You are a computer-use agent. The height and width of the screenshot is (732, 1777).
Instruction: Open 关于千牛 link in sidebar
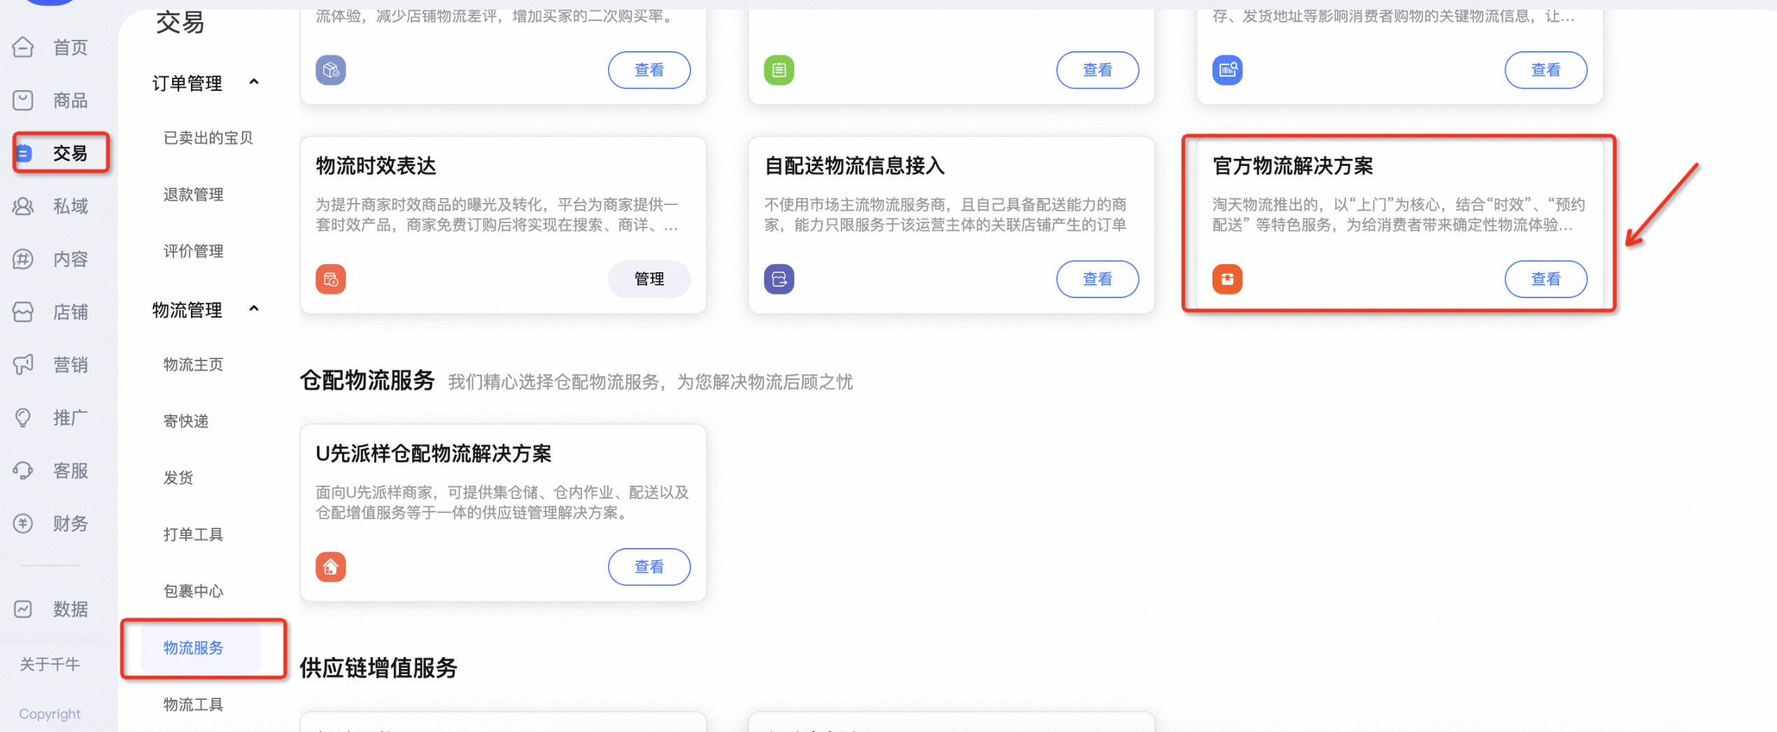click(50, 664)
